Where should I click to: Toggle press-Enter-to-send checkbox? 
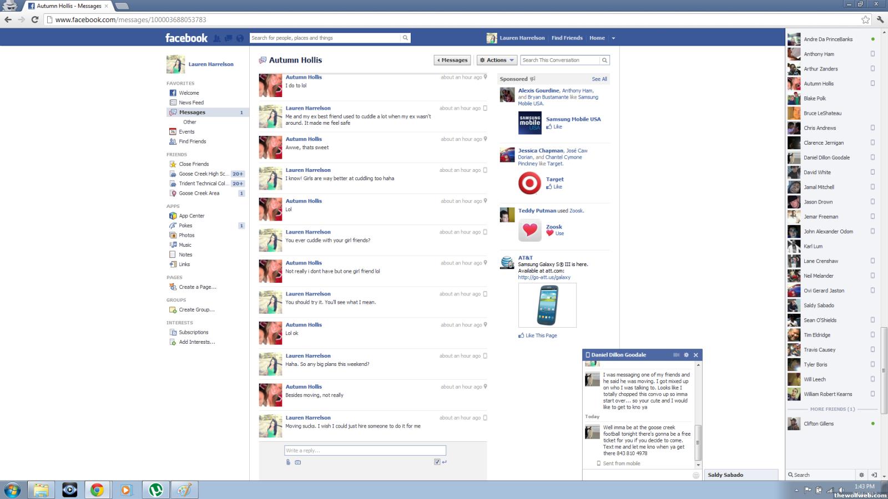click(437, 462)
